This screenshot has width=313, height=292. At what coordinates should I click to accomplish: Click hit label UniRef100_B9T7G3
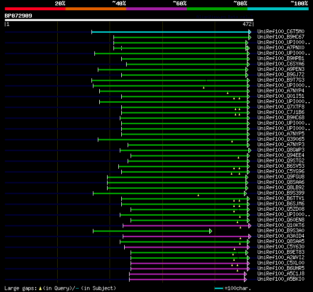coord(281,80)
